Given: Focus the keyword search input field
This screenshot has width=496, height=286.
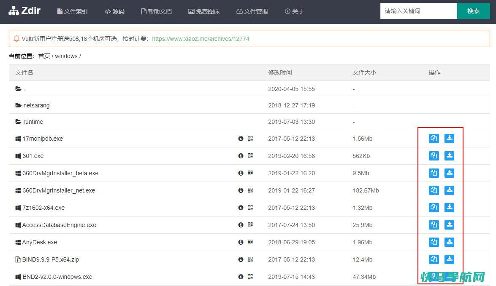Looking at the screenshot, I should click(418, 11).
